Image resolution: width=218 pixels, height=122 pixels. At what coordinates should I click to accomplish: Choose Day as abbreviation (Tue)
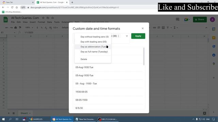pos(93,47)
